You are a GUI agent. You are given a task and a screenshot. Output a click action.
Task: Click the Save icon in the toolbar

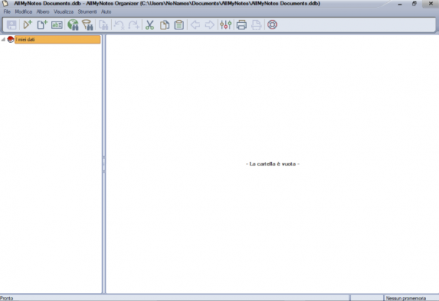click(x=11, y=25)
